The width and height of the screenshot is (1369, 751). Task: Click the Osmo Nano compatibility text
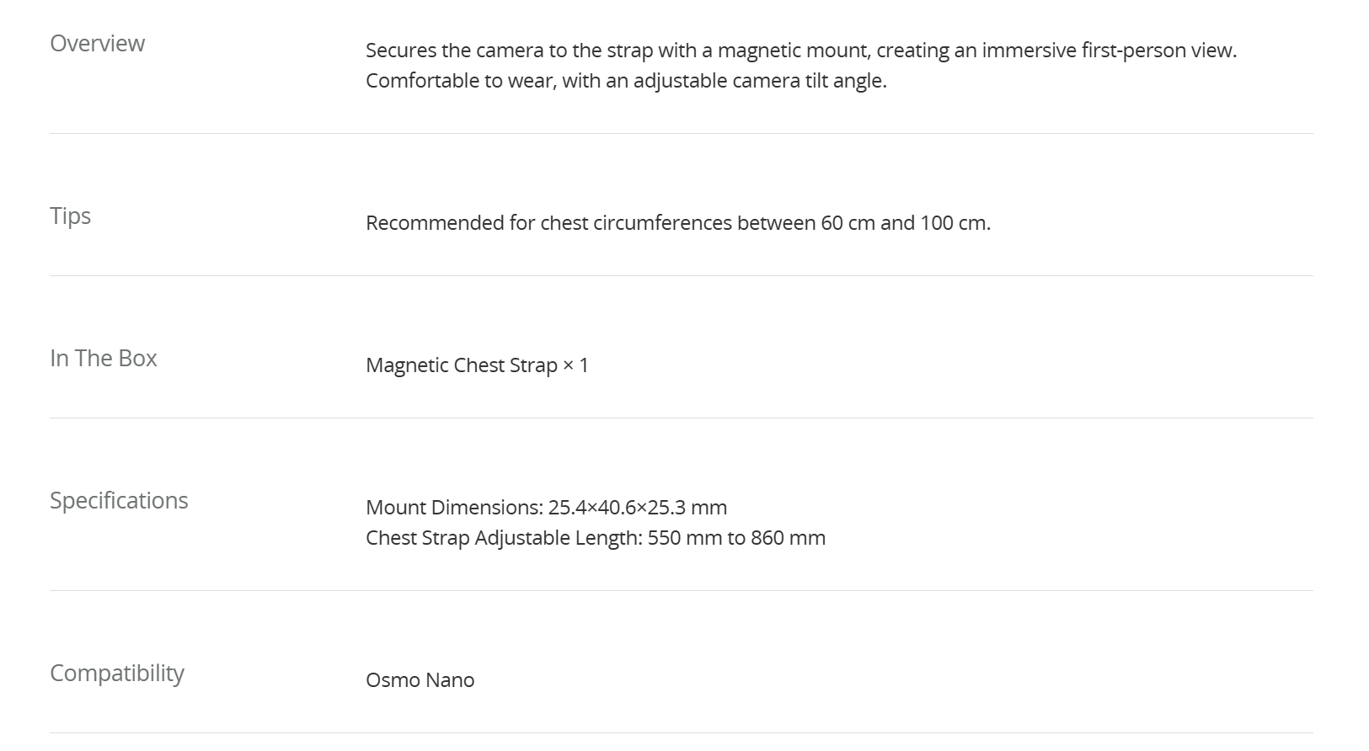420,680
